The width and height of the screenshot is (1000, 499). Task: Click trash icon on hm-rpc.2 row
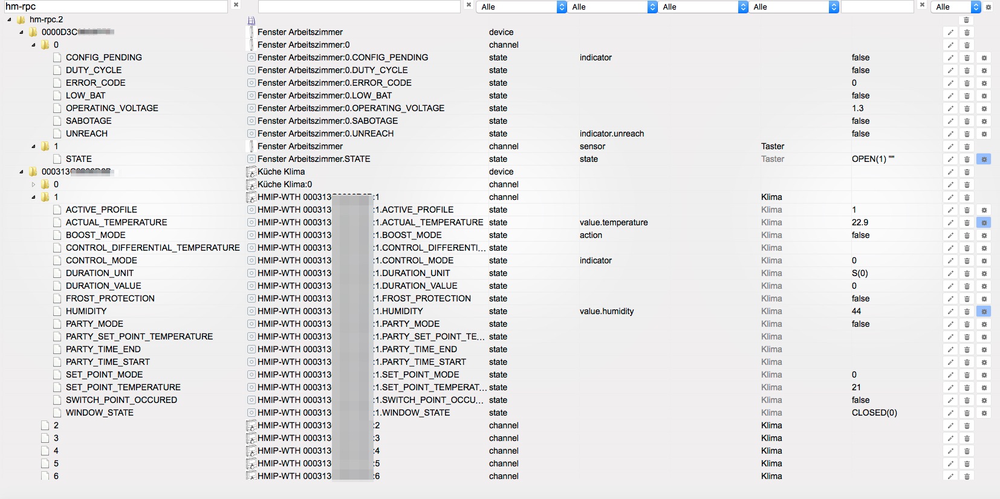point(967,20)
